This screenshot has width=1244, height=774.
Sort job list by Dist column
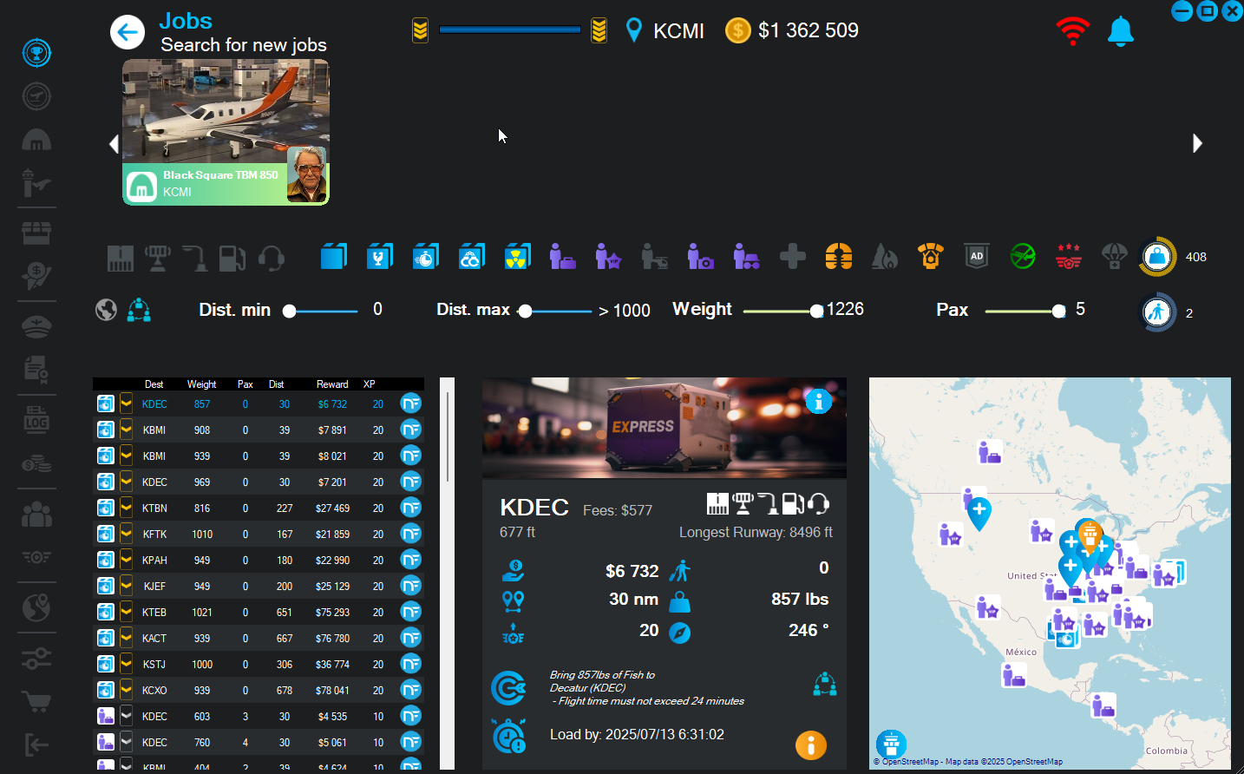[x=276, y=384]
